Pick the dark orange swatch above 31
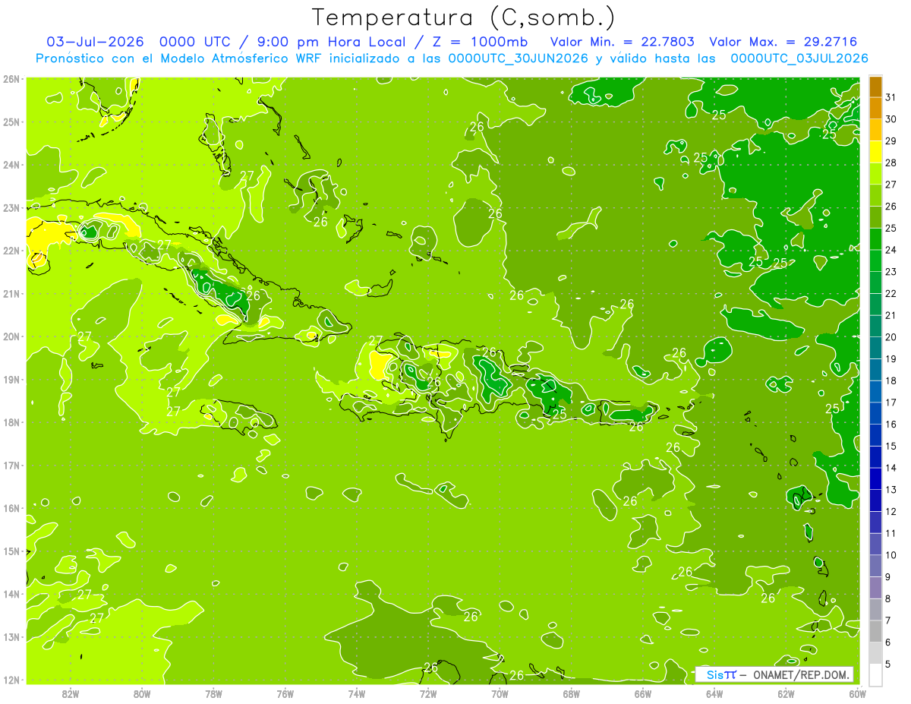 click(875, 87)
